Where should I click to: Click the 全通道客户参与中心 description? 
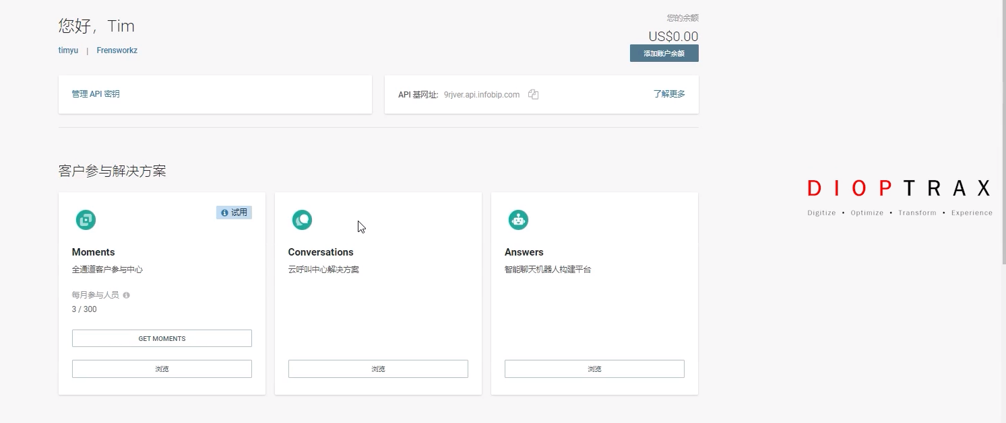pos(107,270)
